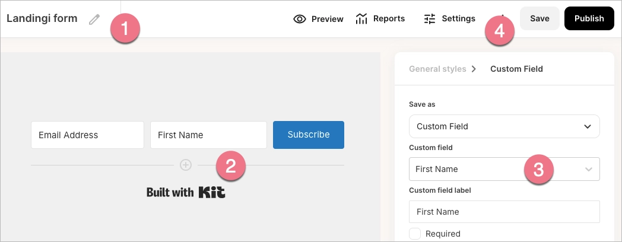Open Reports via the chart icon
This screenshot has width=622, height=242.
tap(361, 19)
